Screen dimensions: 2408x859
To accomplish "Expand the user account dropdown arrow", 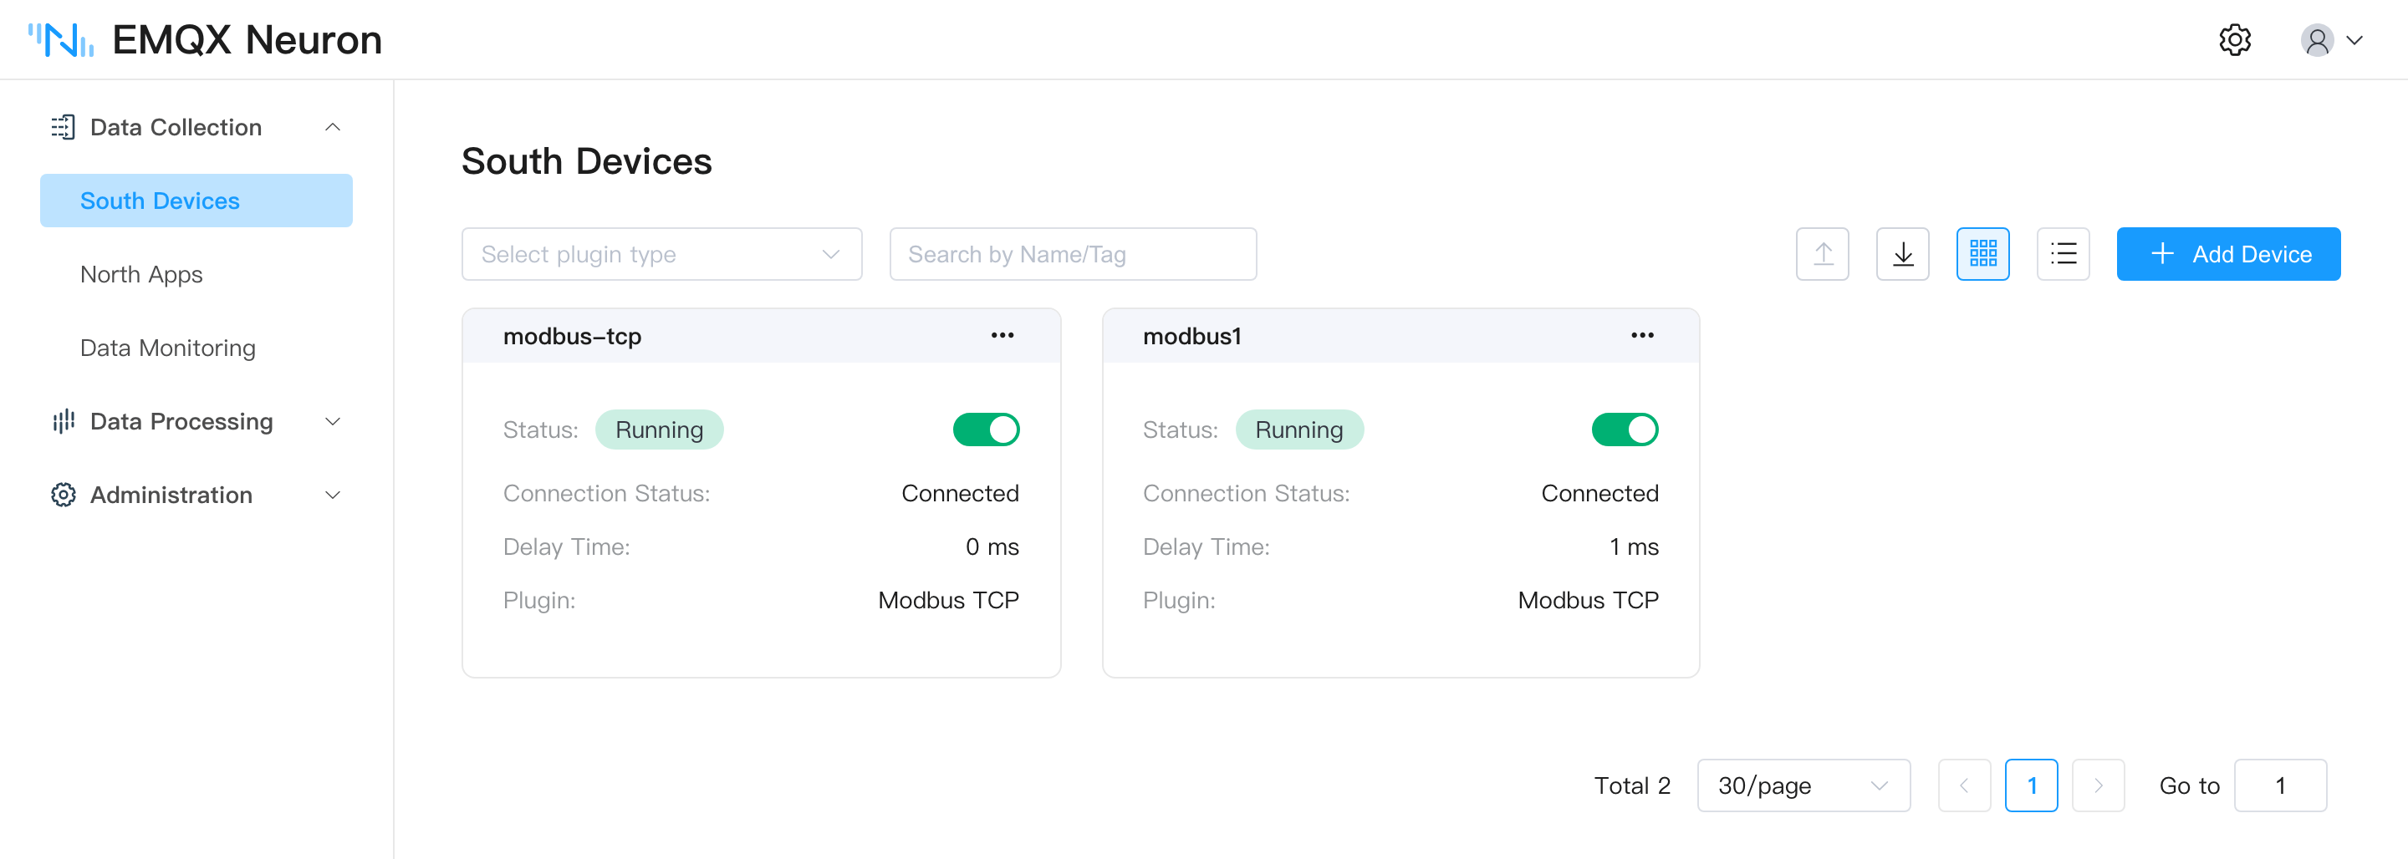I will point(2354,40).
